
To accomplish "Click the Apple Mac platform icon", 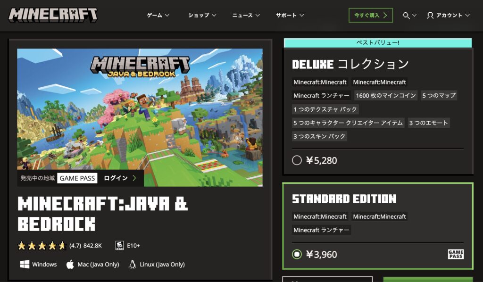I will 70,264.
